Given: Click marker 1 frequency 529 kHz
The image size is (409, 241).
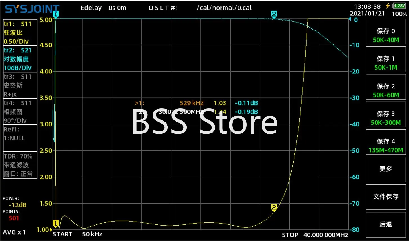Looking at the screenshot, I should click(191, 103).
